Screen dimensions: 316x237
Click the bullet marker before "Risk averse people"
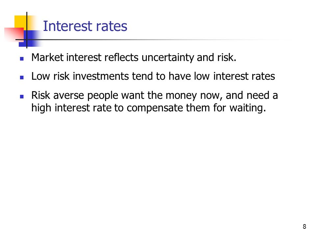pyautogui.click(x=22, y=96)
